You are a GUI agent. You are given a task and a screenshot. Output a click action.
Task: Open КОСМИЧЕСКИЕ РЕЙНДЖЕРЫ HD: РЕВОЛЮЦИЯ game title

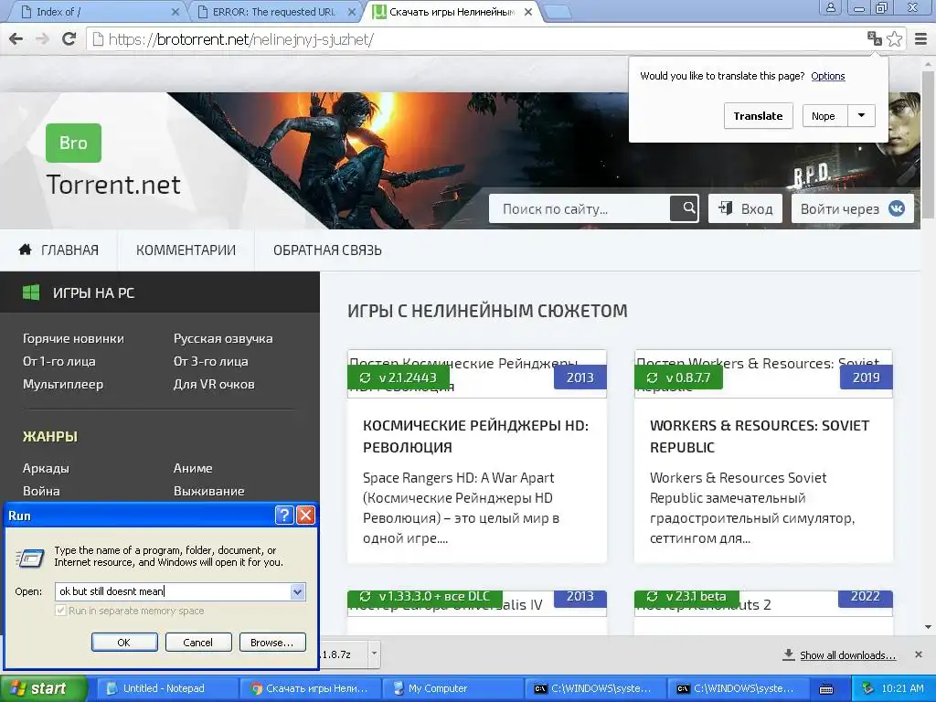pos(475,436)
